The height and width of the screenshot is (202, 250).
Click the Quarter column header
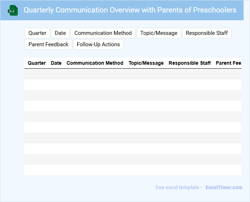pyautogui.click(x=37, y=63)
